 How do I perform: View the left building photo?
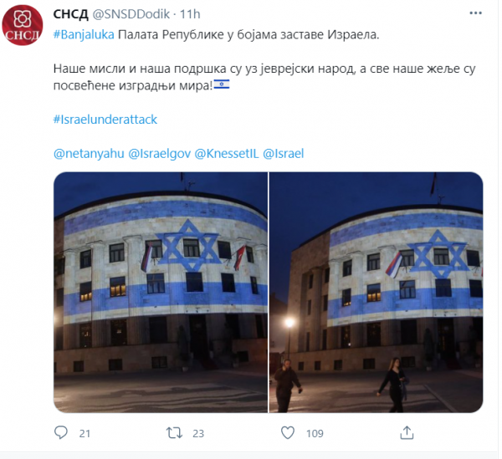(161, 292)
